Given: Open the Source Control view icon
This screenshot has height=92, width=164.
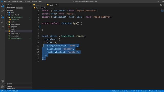Looking at the screenshot, I should [x=2, y=16].
